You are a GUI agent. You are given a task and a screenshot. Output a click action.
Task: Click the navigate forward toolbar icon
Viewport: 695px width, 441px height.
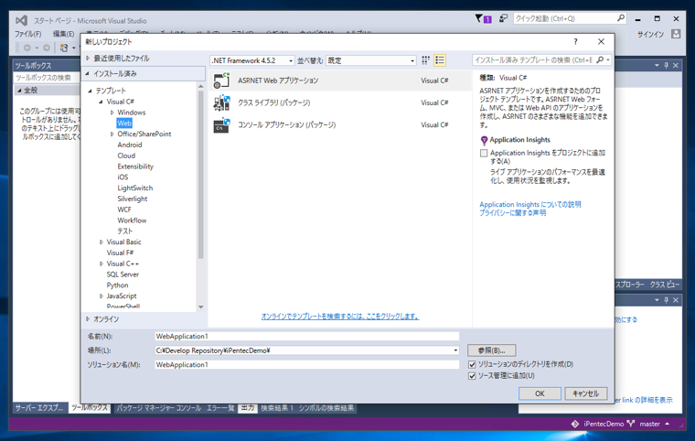click(46, 48)
